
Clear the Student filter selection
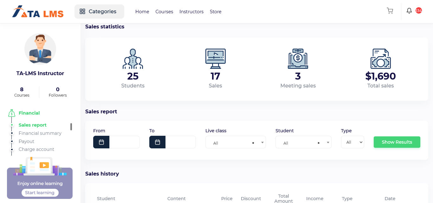(x=318, y=143)
